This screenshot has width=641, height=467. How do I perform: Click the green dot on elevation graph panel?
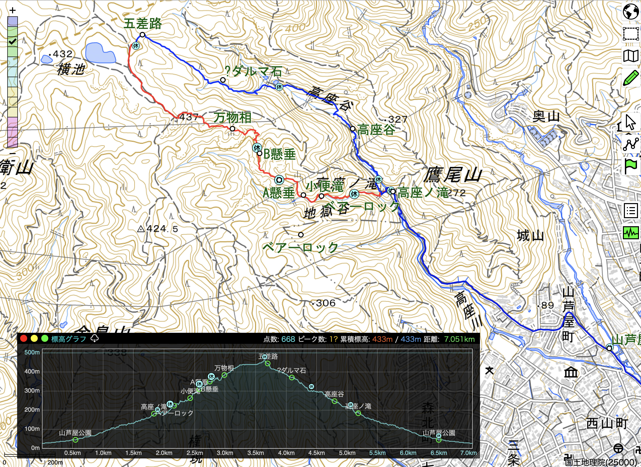(x=45, y=338)
